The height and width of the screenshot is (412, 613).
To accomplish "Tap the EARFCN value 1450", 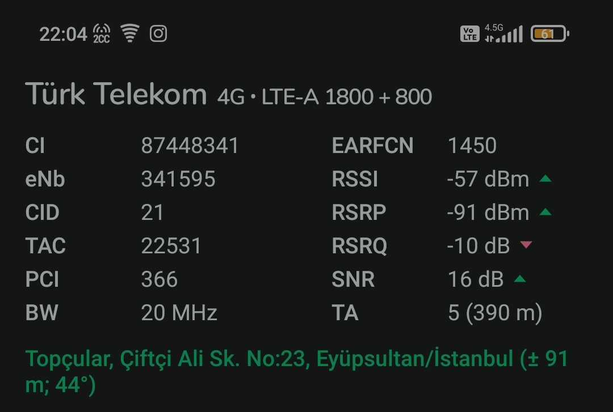I will point(472,146).
